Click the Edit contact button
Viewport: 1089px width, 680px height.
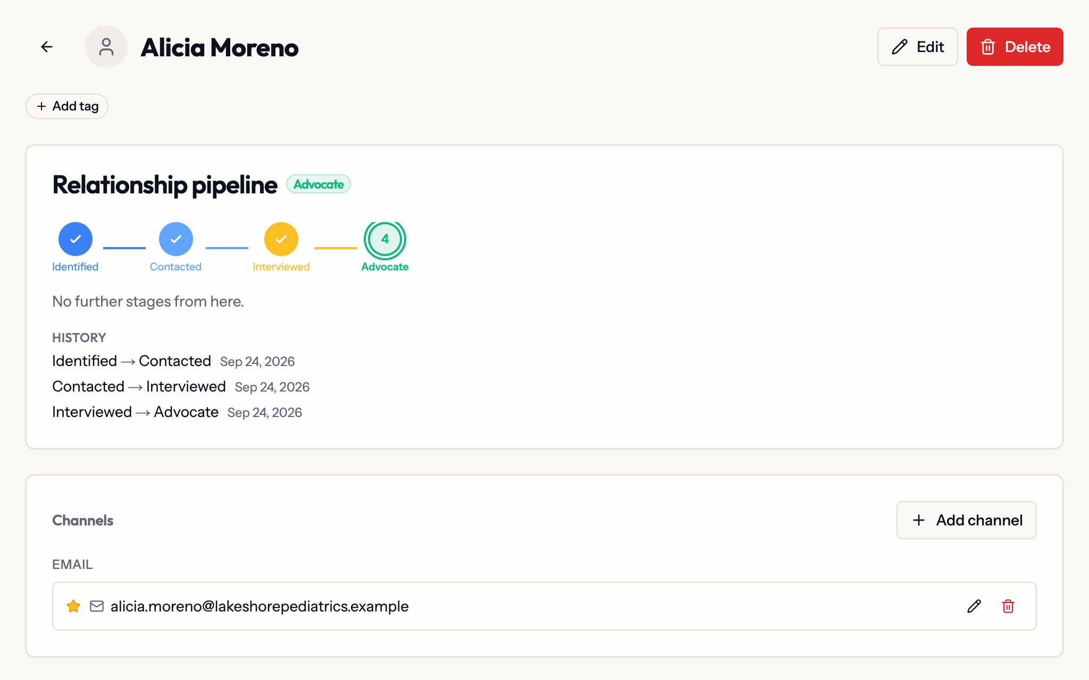pos(917,47)
